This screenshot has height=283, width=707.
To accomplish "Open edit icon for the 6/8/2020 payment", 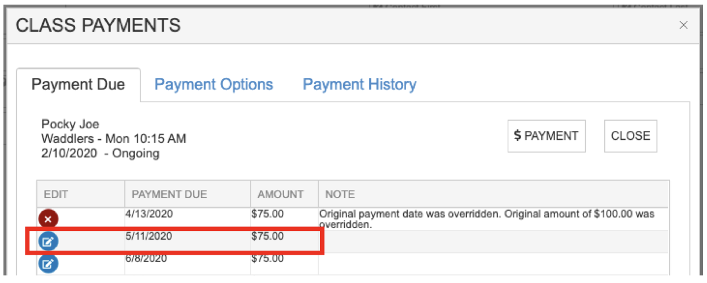I will 49,264.
